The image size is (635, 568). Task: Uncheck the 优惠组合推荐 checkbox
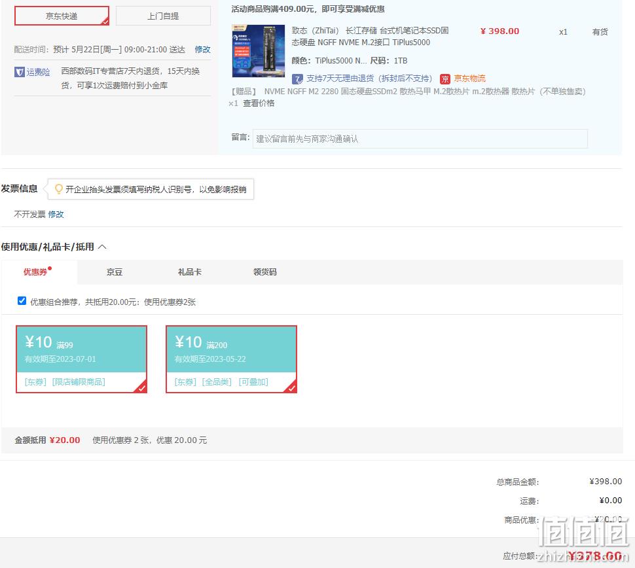22,300
